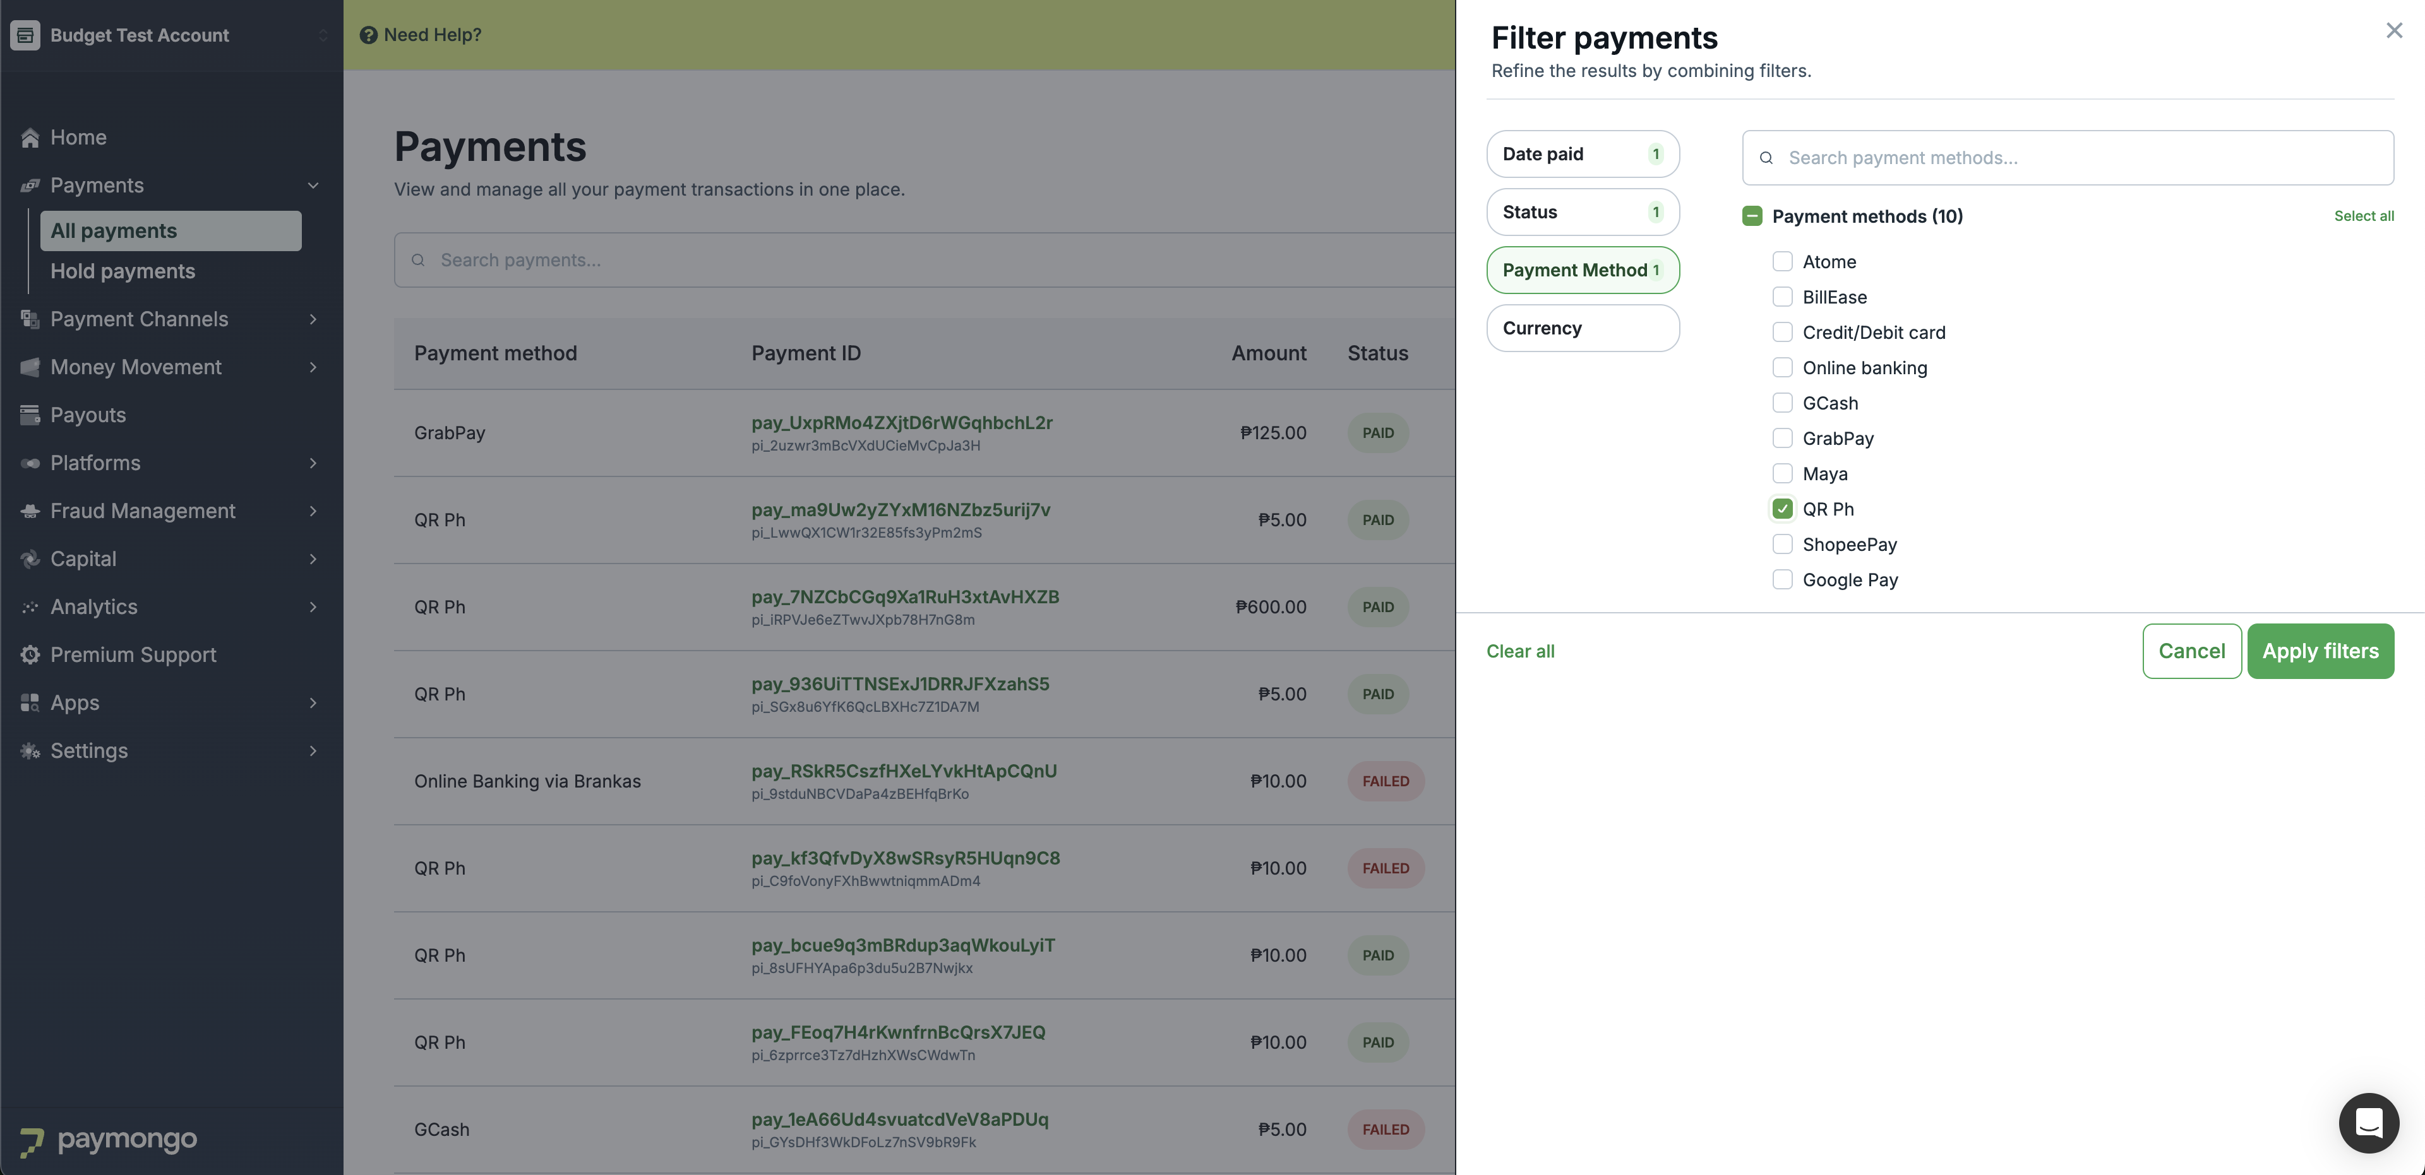Image resolution: width=2425 pixels, height=1175 pixels.
Task: Collapse the Payments sidebar section chevron
Action: 313,186
